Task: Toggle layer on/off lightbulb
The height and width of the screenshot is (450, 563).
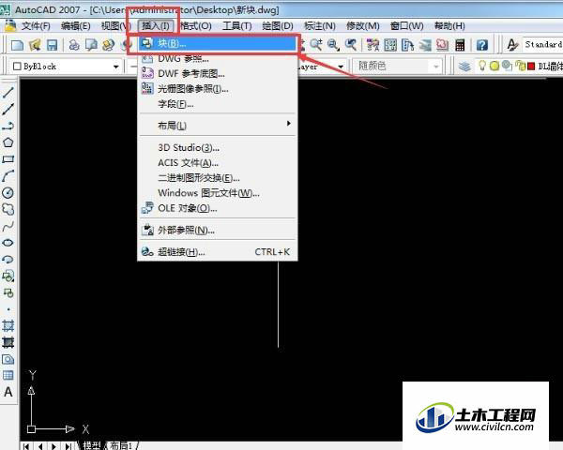Action: (x=482, y=66)
